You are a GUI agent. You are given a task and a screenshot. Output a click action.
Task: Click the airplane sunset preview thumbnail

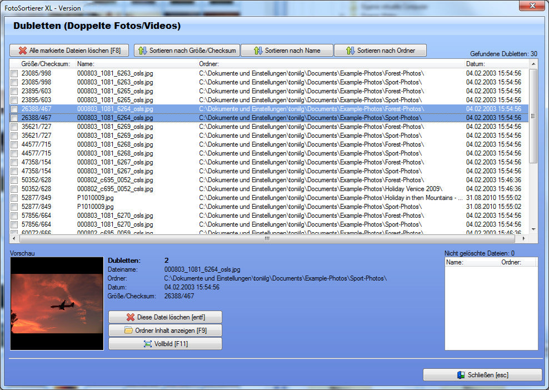pos(57,303)
